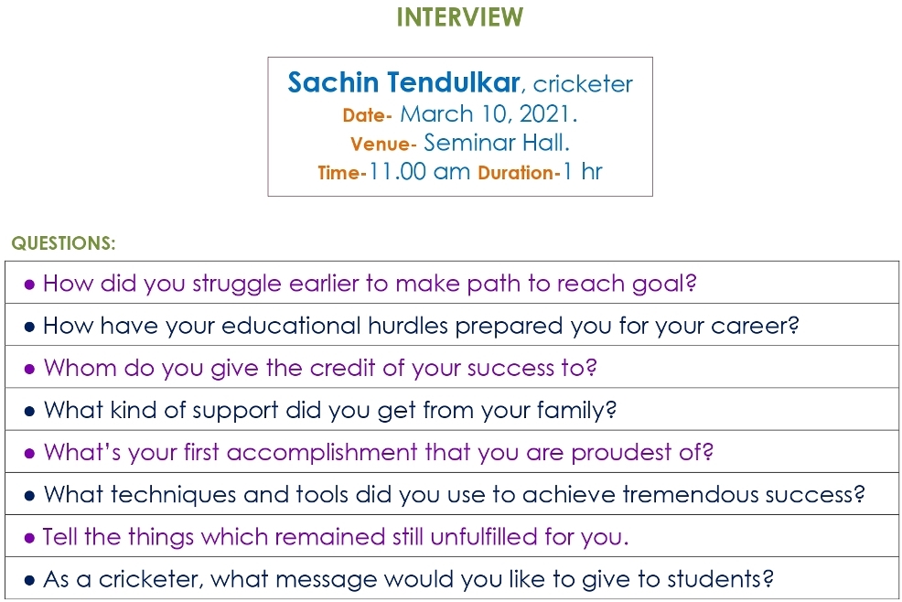
Task: Click the orange Date label
Action: click(x=367, y=116)
